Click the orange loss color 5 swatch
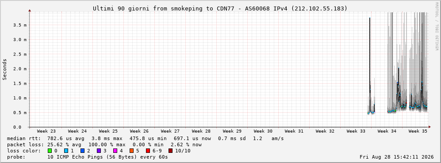Image resolution: width=441 pixels, height=163 pixels. (x=132, y=151)
